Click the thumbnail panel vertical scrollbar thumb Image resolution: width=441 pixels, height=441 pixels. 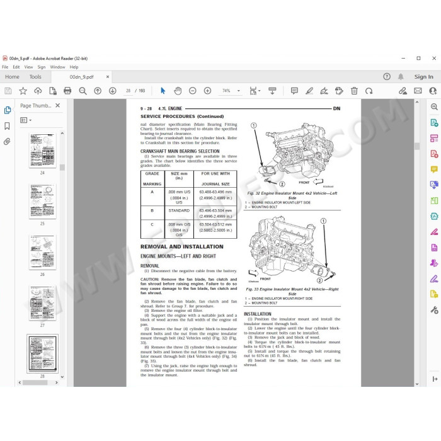pyautogui.click(x=62, y=168)
